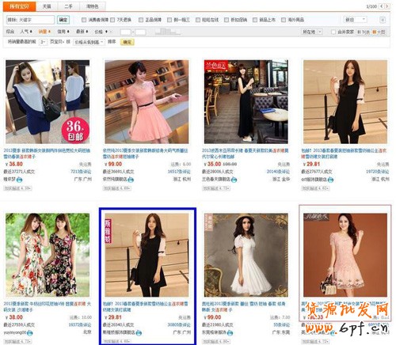Open the 所在地 location dropdown
This screenshot has width=396, height=345.
pos(312,32)
